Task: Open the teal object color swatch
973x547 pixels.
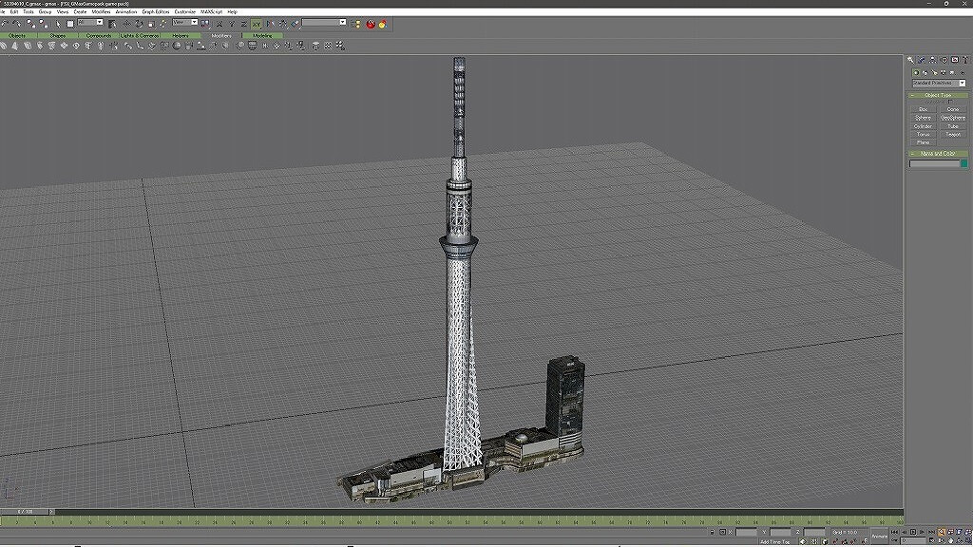Action: tap(963, 163)
